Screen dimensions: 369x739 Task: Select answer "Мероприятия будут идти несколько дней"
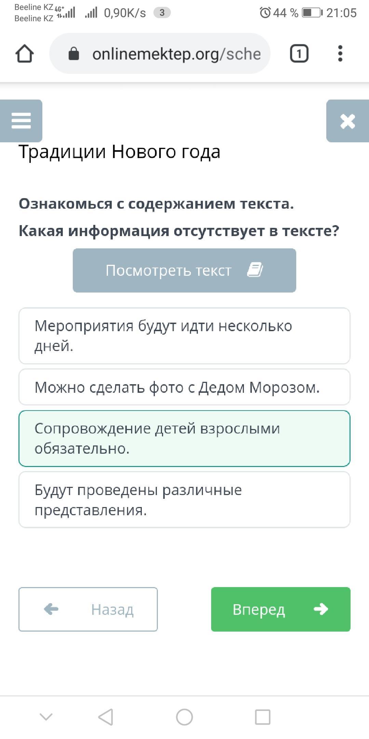tap(184, 336)
